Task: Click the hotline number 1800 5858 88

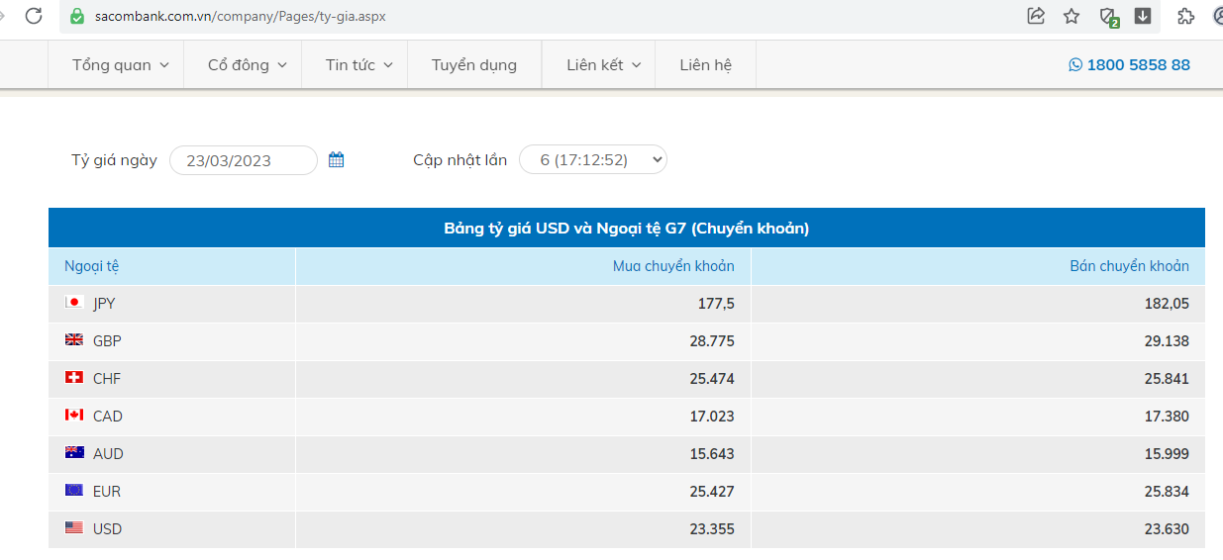Action: tap(1138, 65)
